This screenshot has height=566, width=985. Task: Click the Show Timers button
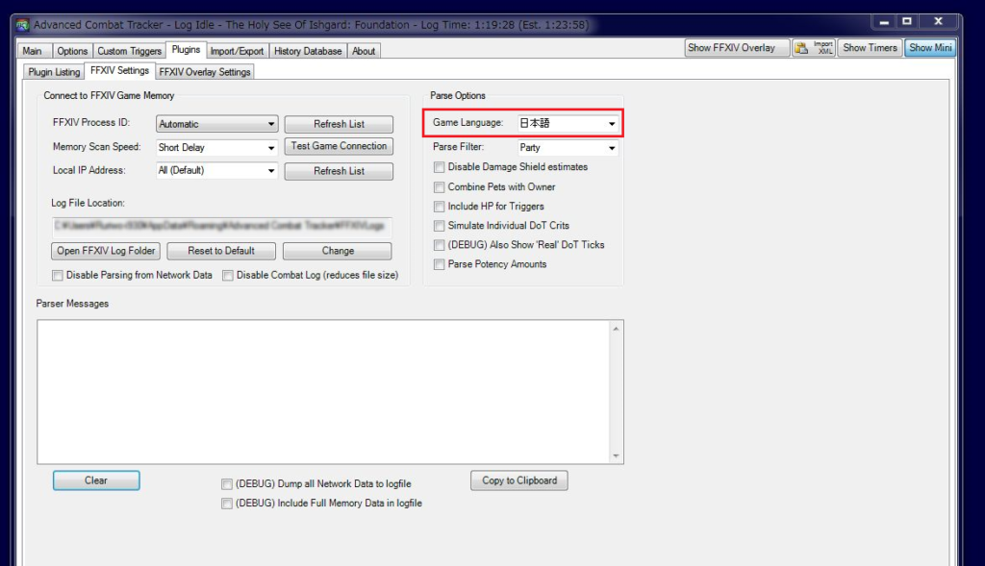pyautogui.click(x=870, y=48)
